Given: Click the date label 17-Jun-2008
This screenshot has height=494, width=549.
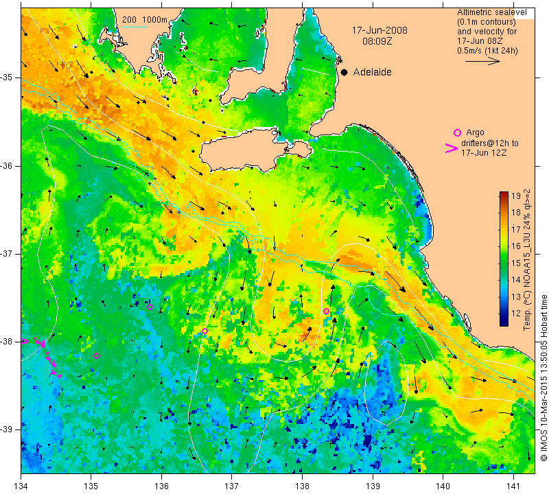Looking at the screenshot, I should click(x=379, y=30).
